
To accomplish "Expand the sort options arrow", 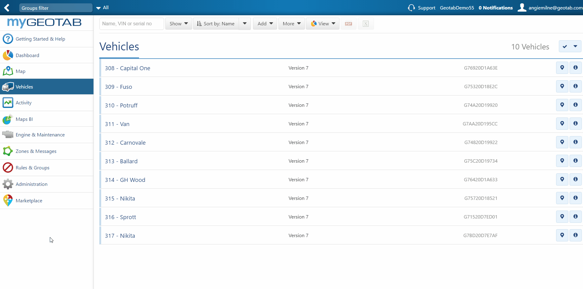I will coord(245,23).
